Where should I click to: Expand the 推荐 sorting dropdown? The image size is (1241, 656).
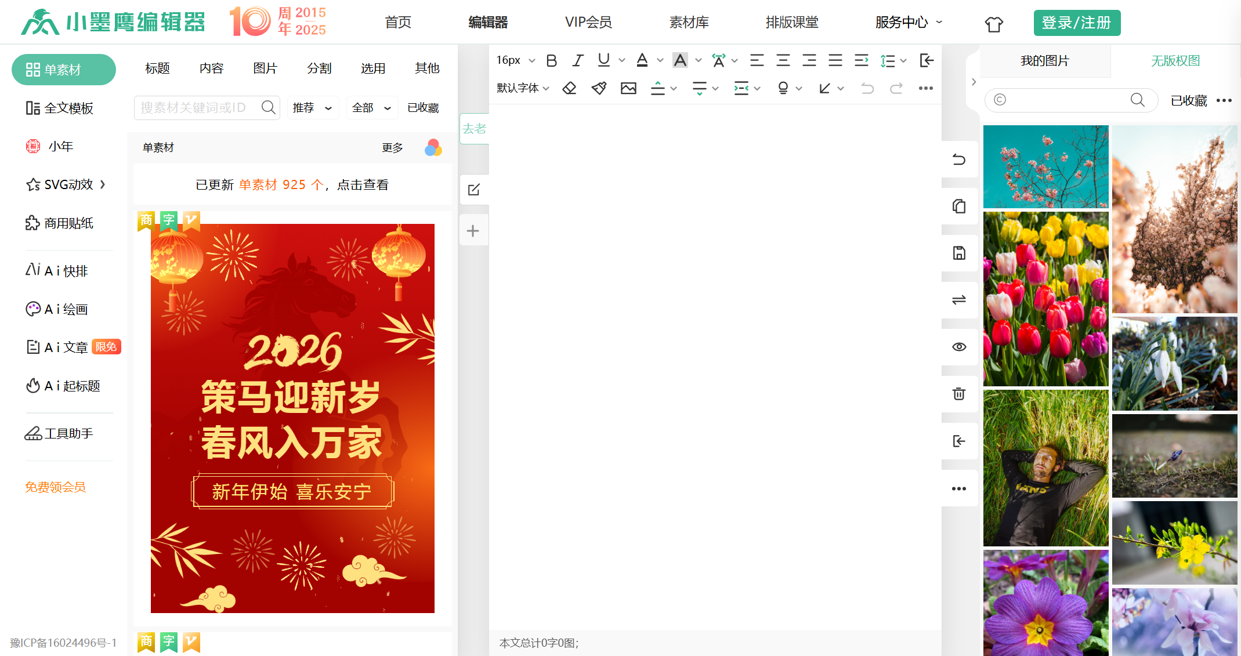point(312,108)
